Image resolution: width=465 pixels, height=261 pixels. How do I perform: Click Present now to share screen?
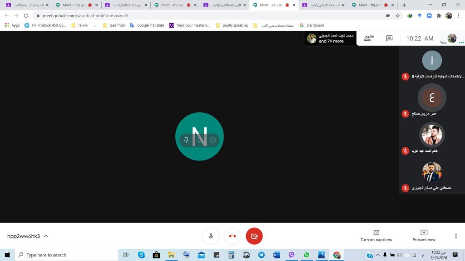(424, 236)
